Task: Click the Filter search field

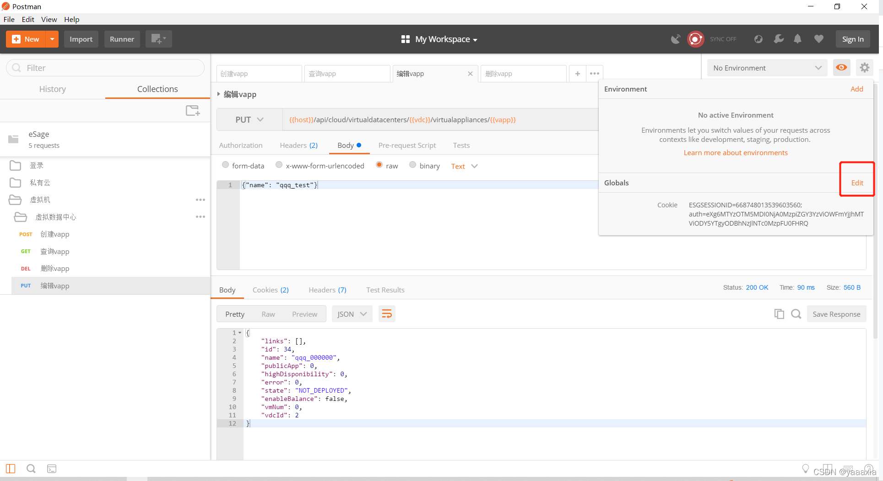Action: 105,68
